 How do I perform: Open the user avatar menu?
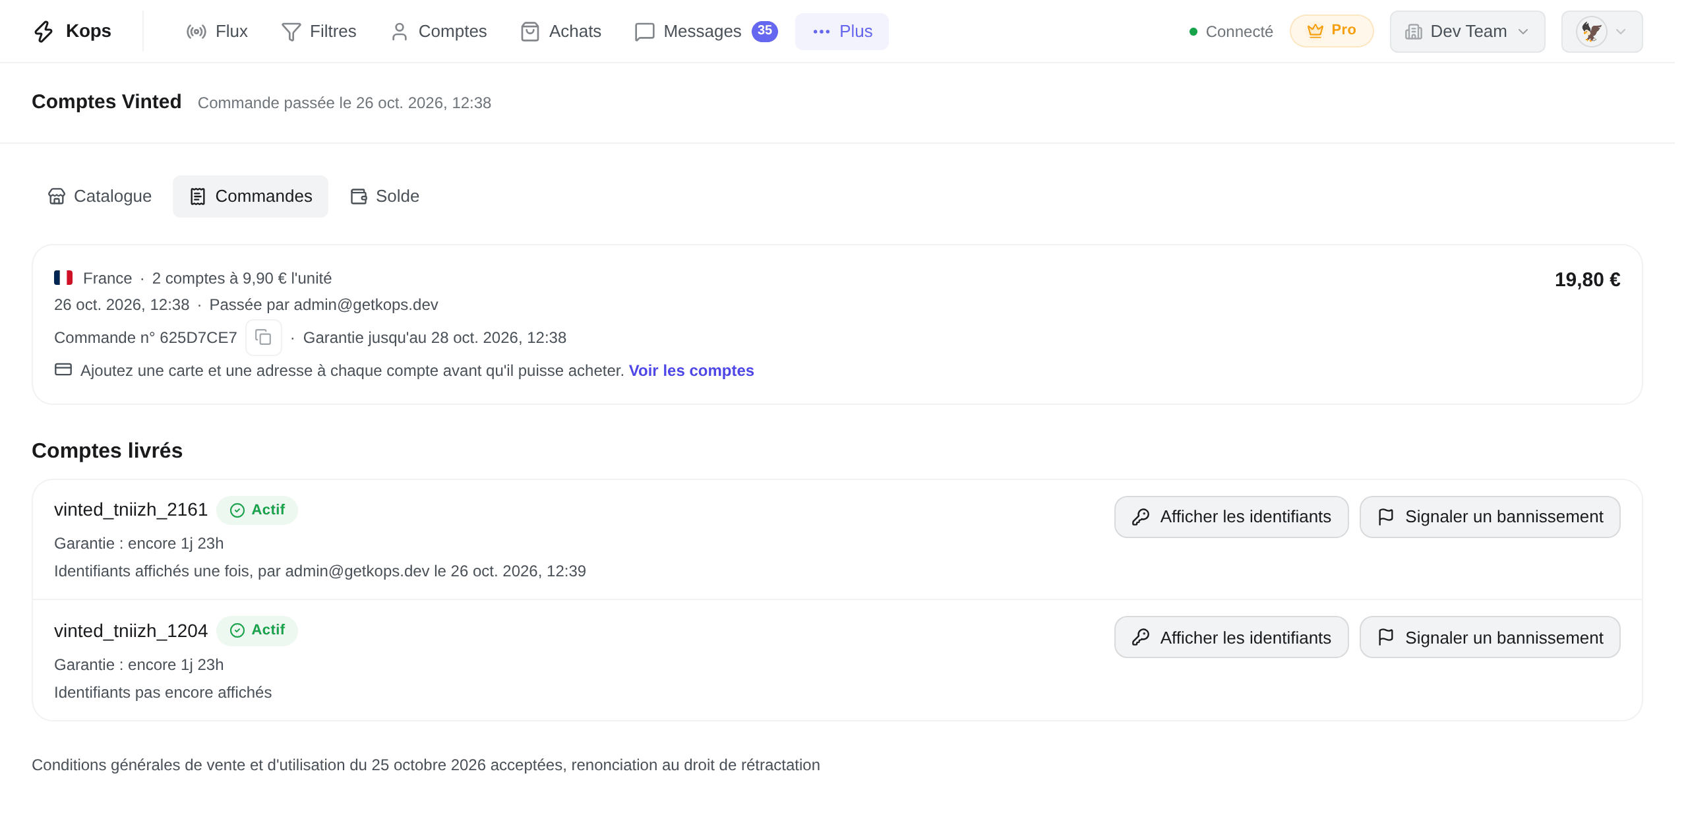(x=1602, y=31)
